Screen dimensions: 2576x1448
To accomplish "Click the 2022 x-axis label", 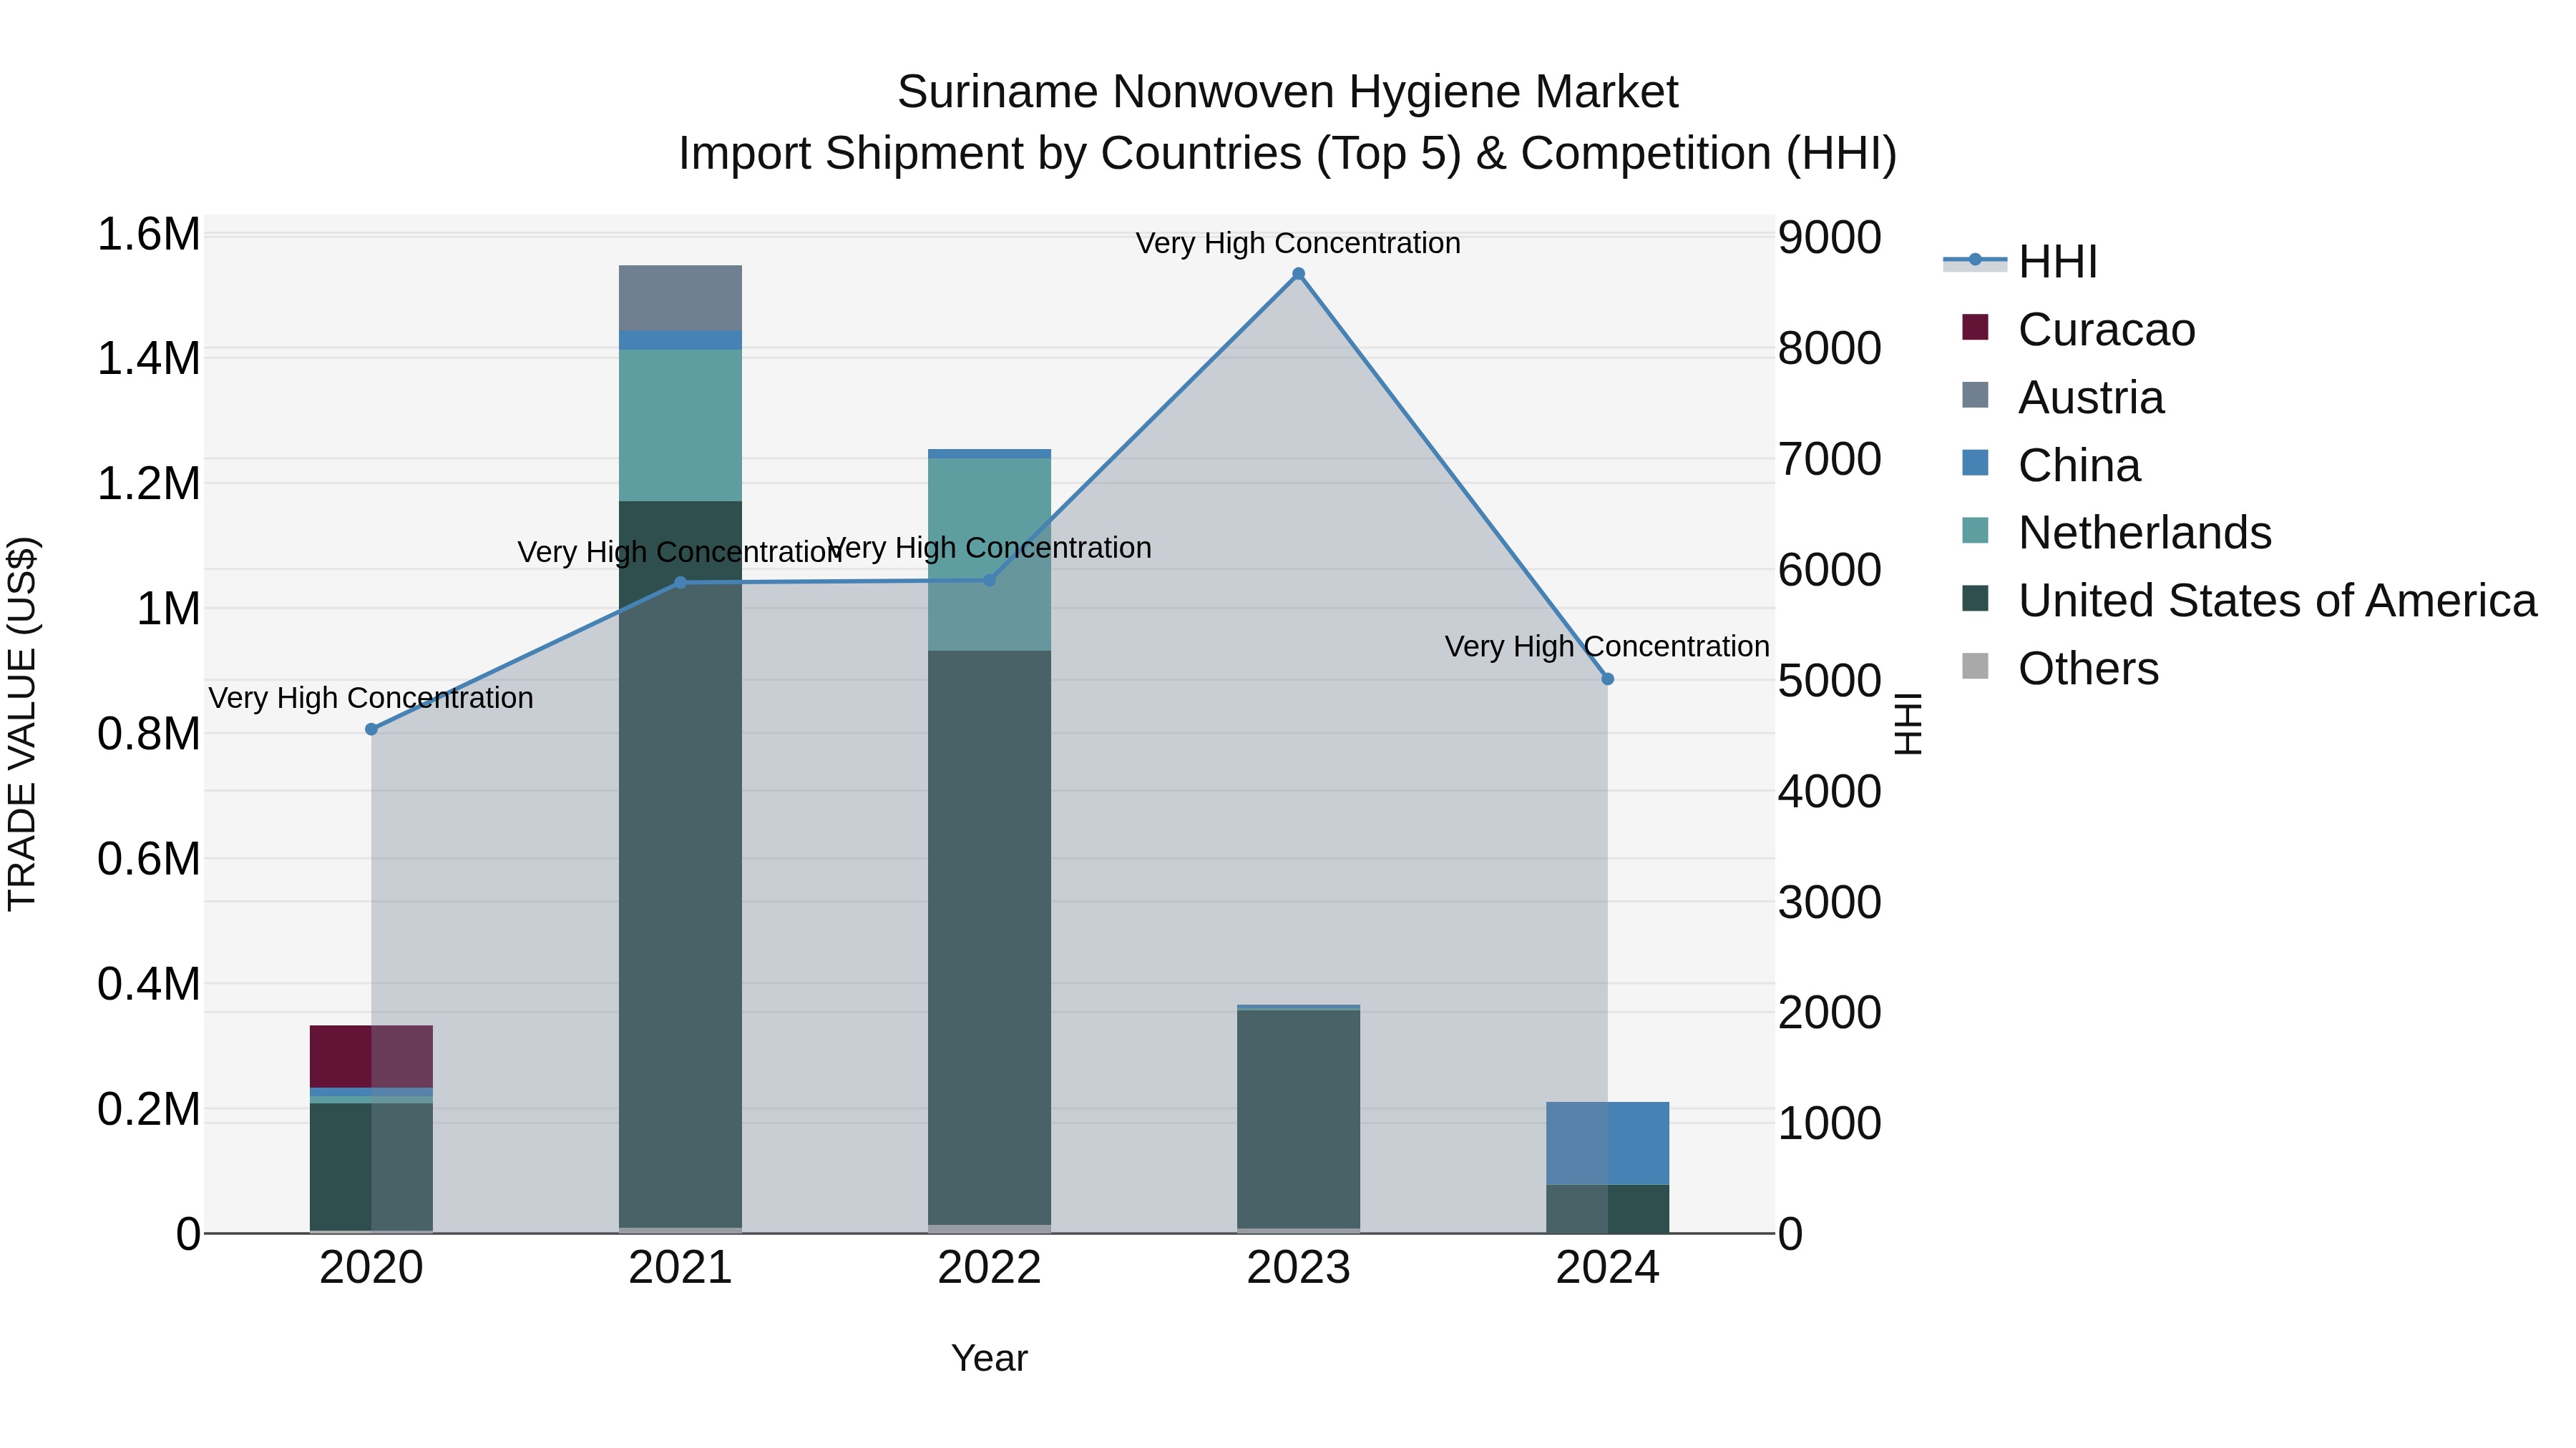I will coord(990,1268).
